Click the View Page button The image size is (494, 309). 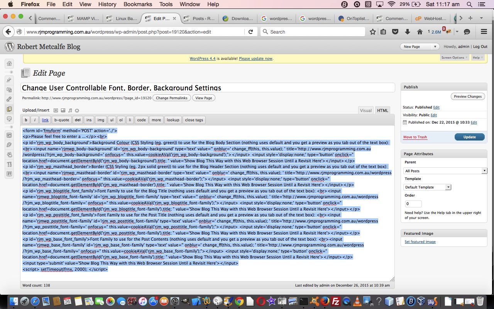point(204,98)
